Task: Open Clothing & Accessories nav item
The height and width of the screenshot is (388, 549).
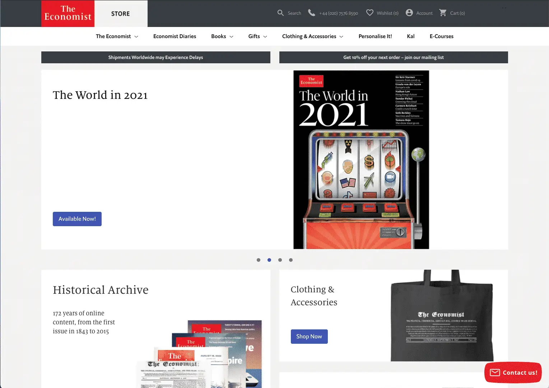Action: pos(309,36)
